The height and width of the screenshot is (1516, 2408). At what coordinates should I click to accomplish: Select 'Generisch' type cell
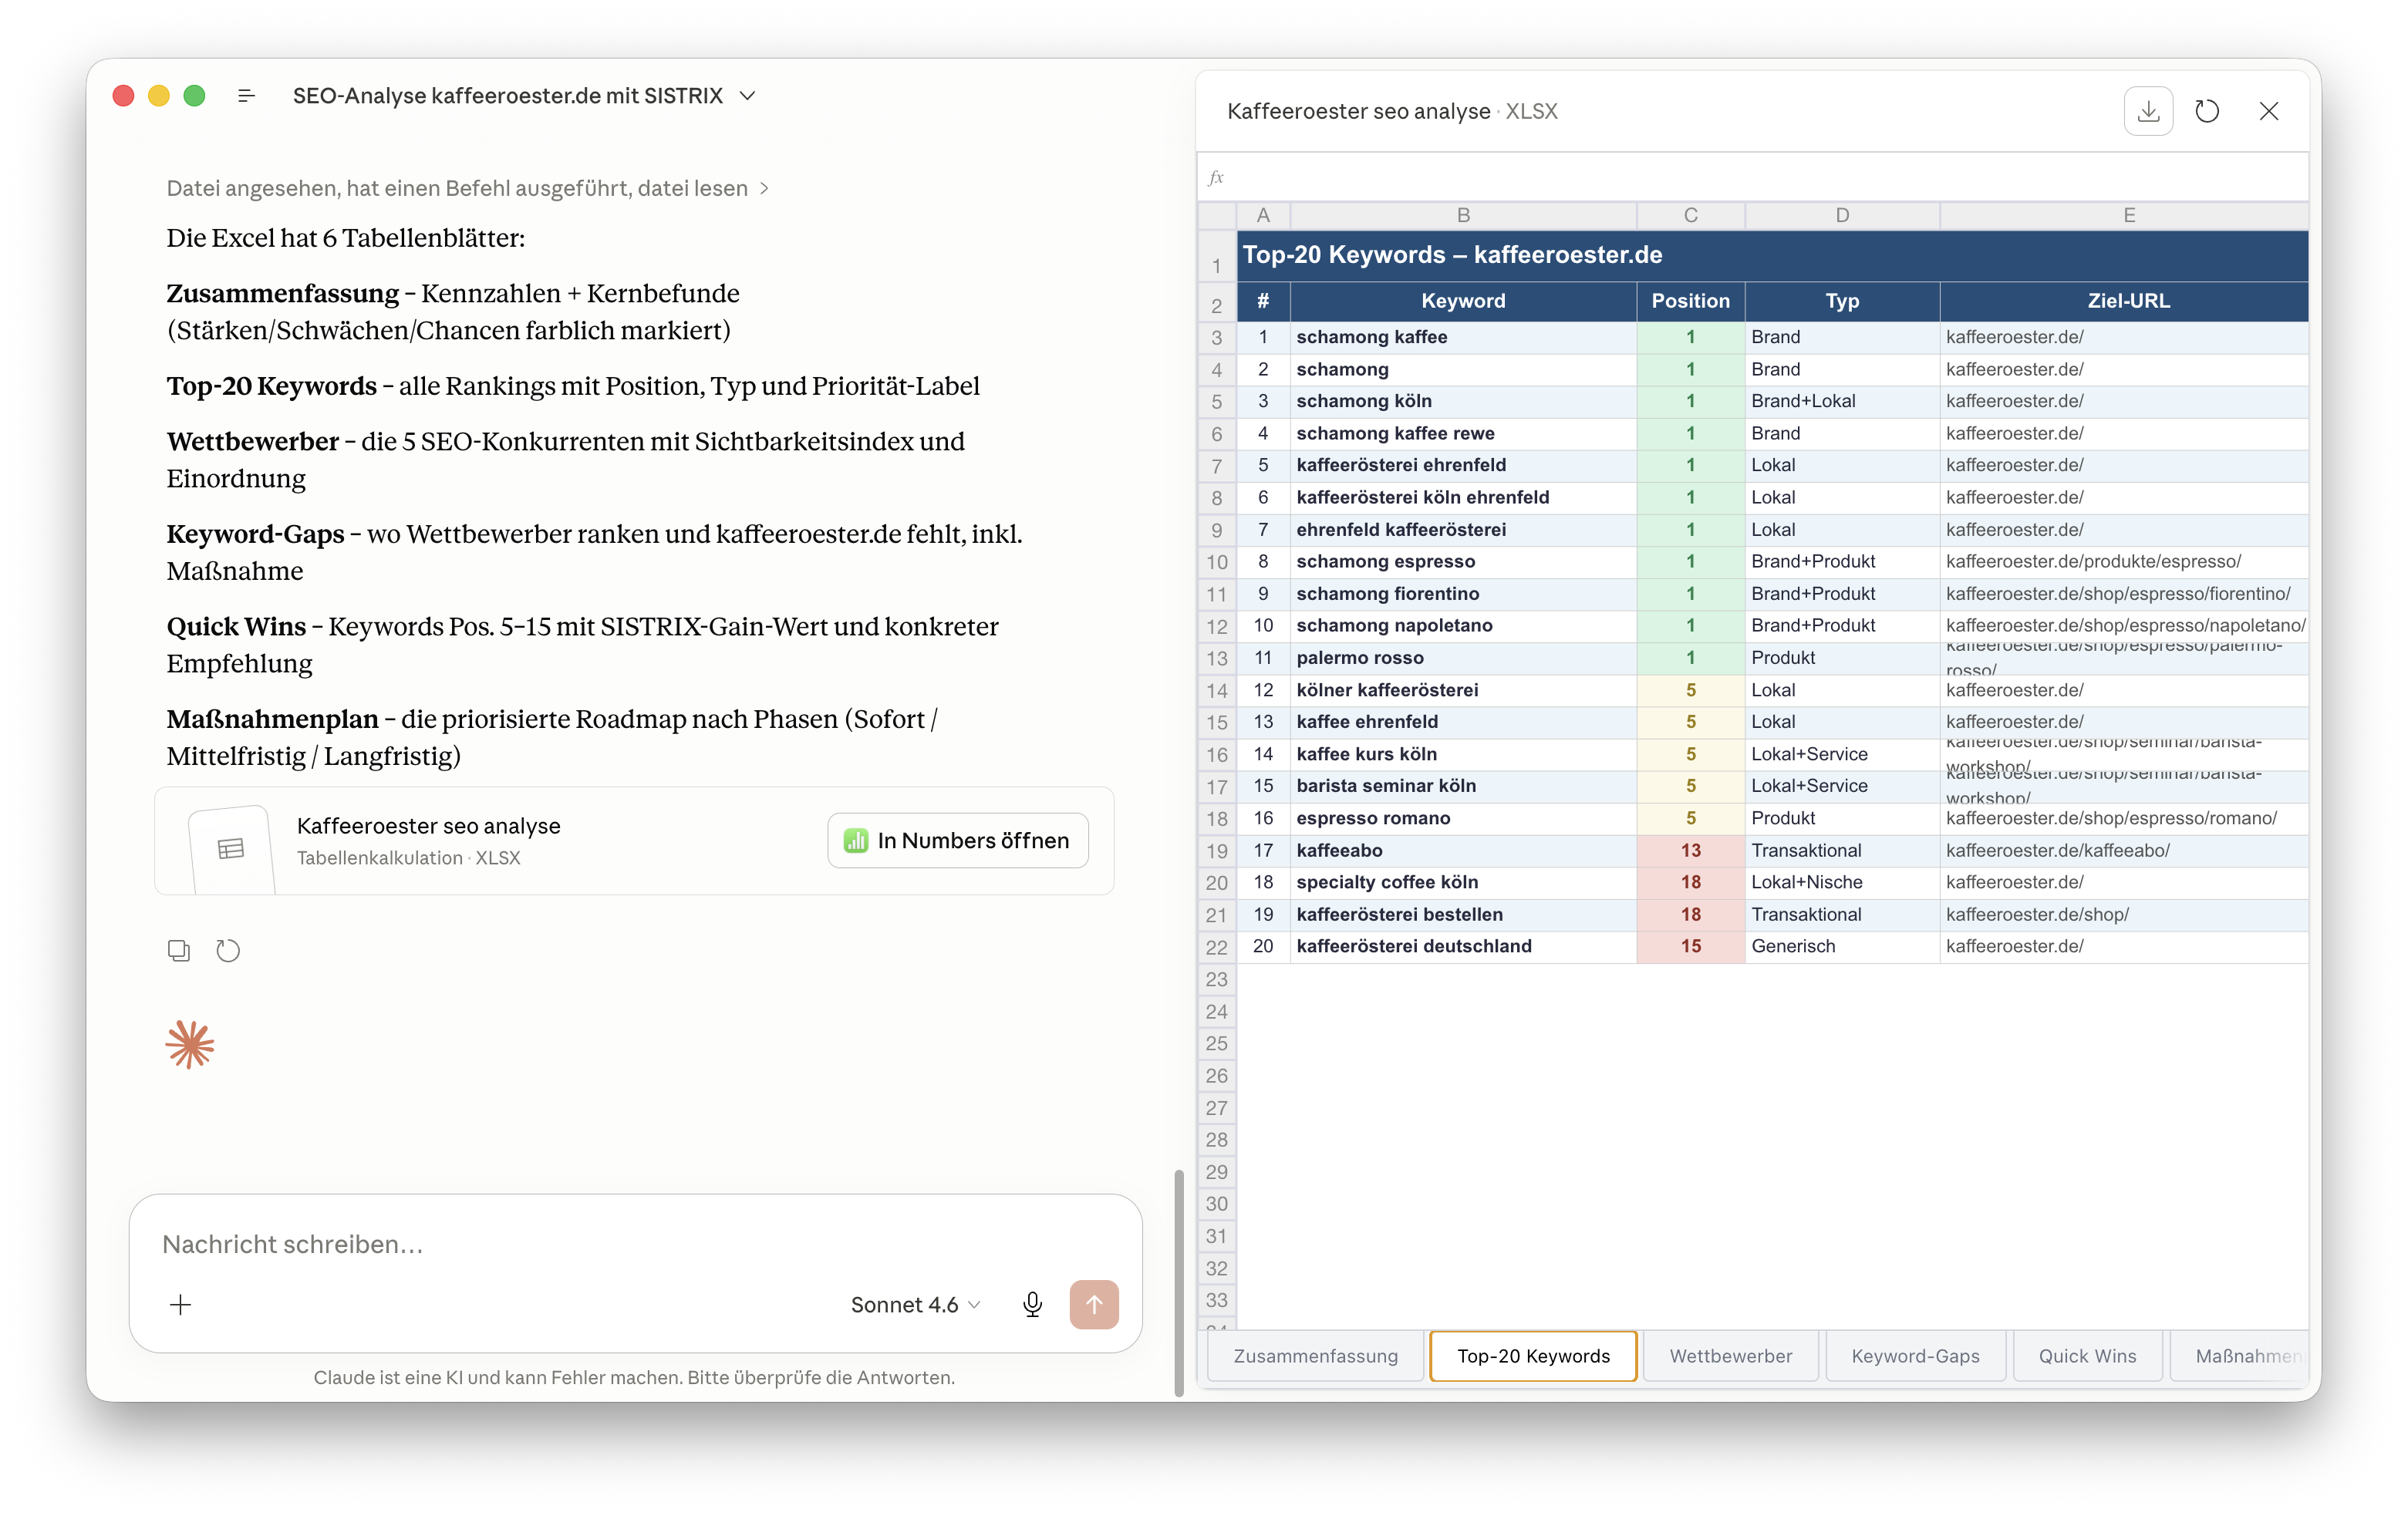pyautogui.click(x=1842, y=946)
